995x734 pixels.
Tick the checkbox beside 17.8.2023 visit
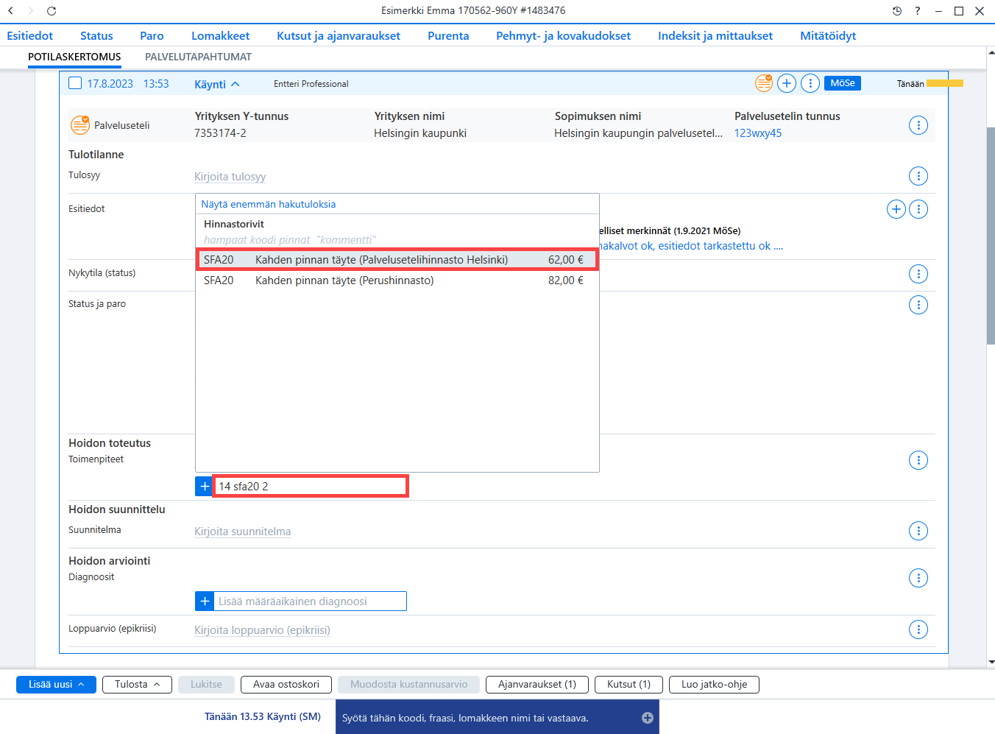click(75, 83)
